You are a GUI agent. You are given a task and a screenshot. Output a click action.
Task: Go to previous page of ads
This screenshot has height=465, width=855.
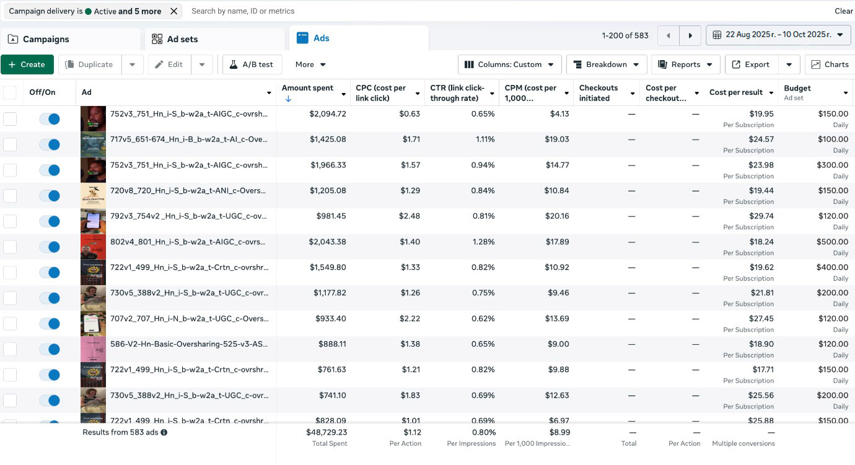pyautogui.click(x=668, y=35)
